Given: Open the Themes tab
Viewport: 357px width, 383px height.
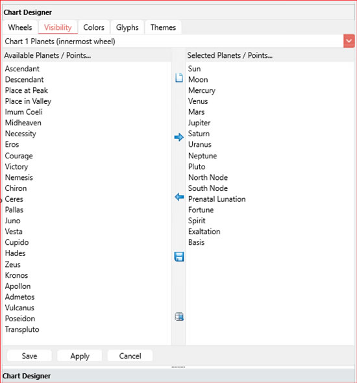Looking at the screenshot, I should 163,27.
